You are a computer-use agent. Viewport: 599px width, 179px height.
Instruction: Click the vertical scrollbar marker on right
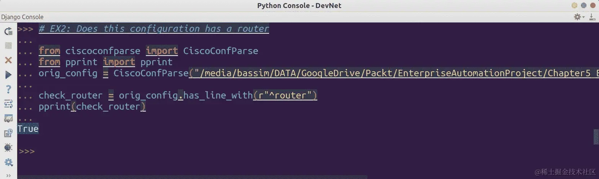click(595, 136)
